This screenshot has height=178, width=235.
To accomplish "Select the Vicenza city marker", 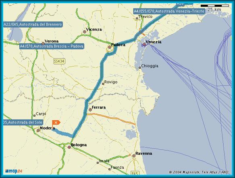I will pos(85,32).
